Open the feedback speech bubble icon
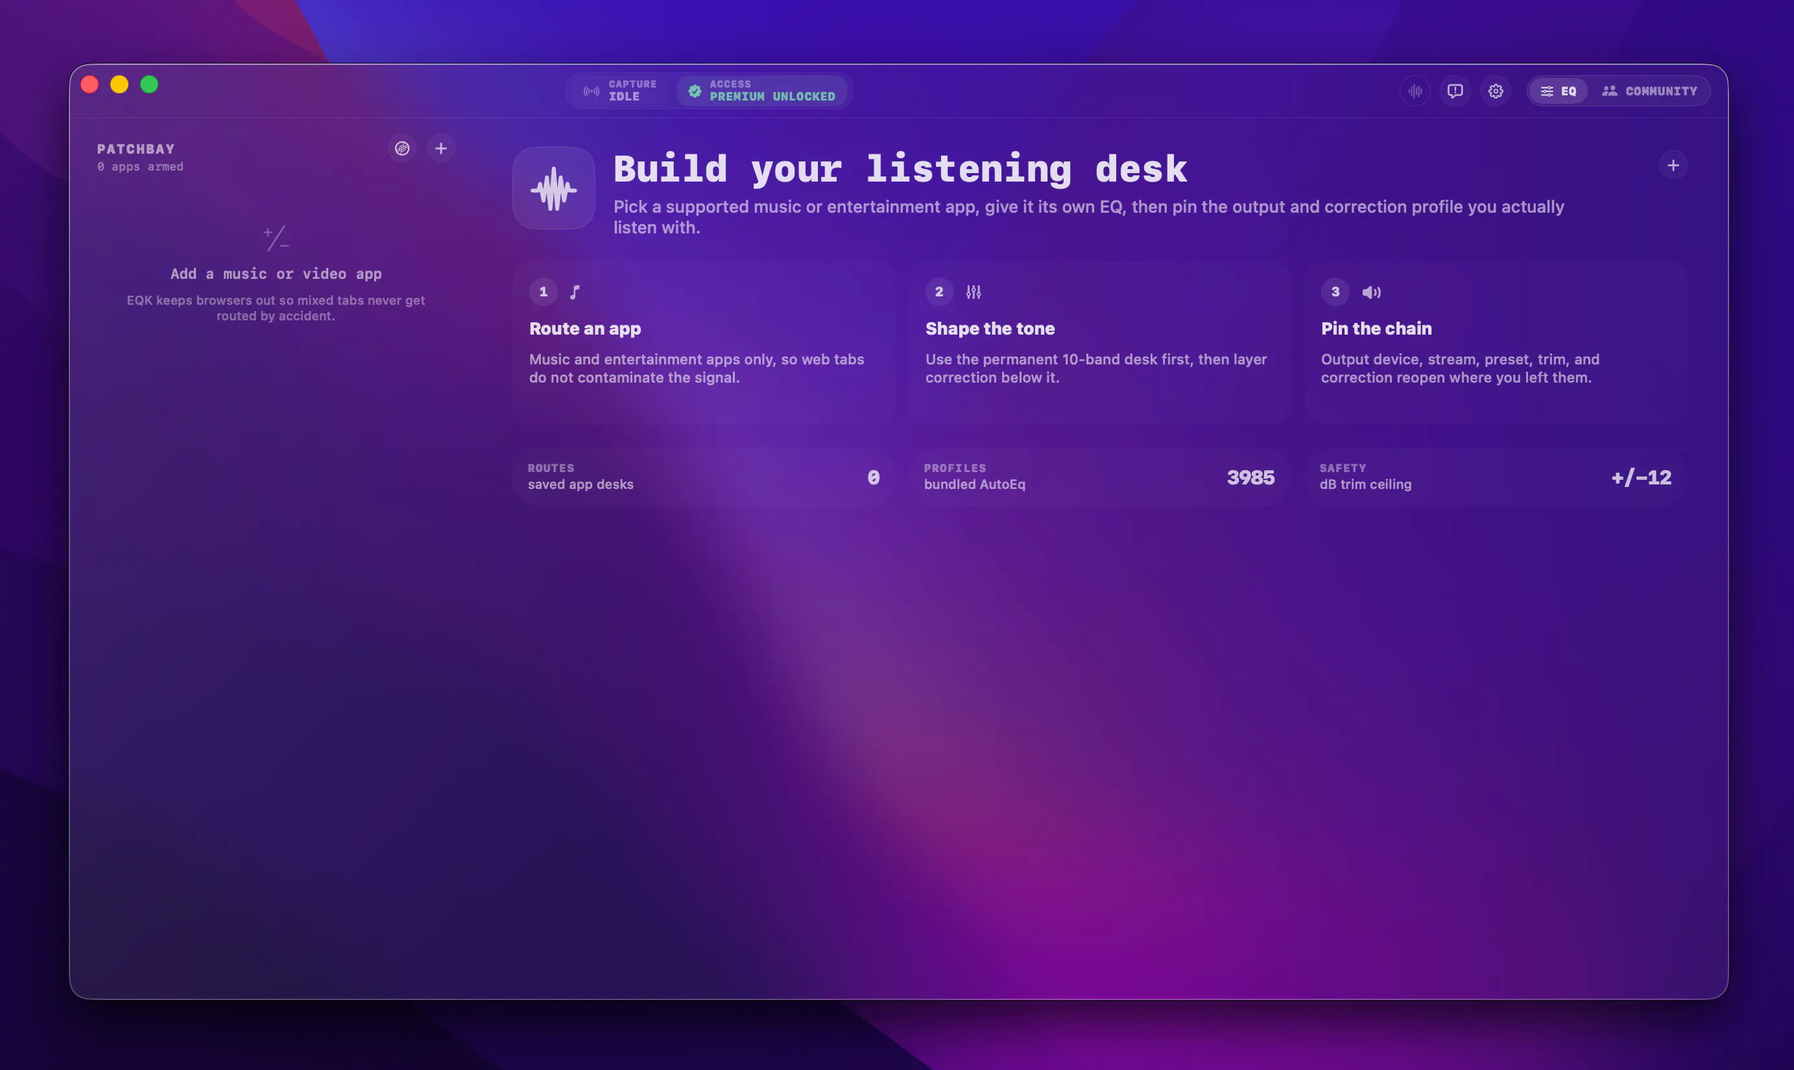Image resolution: width=1794 pixels, height=1070 pixels. (x=1455, y=91)
